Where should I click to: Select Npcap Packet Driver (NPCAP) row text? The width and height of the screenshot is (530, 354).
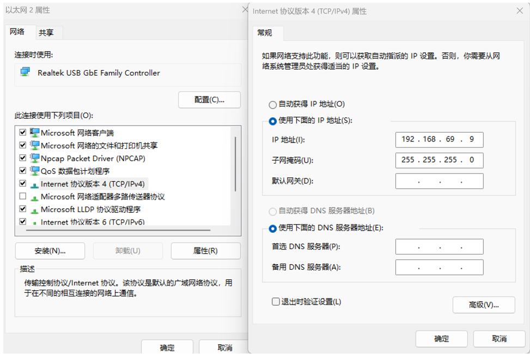(x=93, y=159)
